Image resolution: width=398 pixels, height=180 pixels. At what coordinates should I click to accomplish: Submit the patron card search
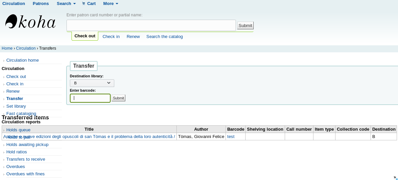click(245, 26)
